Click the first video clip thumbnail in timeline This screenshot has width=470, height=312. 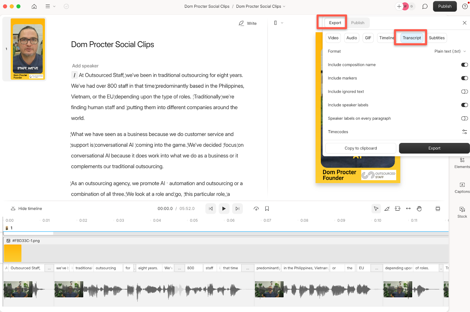18,289
